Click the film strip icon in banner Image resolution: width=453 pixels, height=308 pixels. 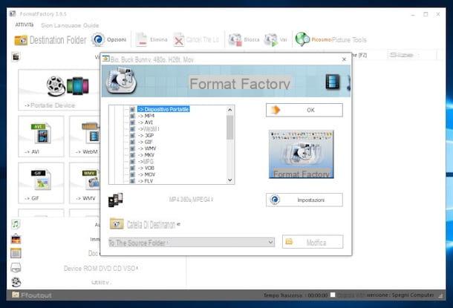click(x=333, y=82)
